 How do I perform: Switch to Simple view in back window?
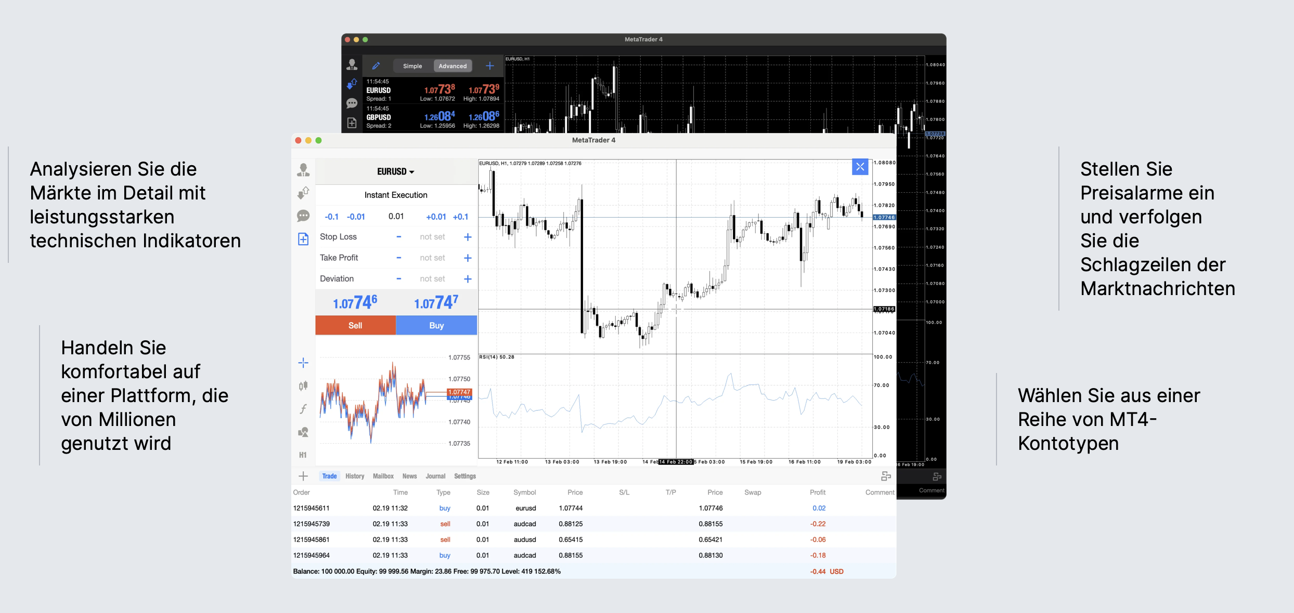(412, 66)
